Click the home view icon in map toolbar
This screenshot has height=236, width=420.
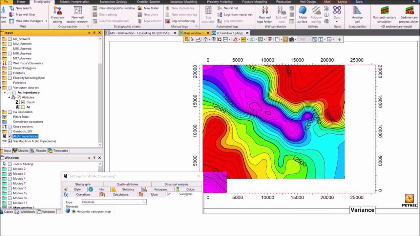205,39
